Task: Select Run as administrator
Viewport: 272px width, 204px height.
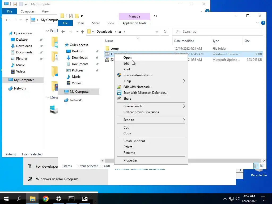Action: pyautogui.click(x=151, y=75)
